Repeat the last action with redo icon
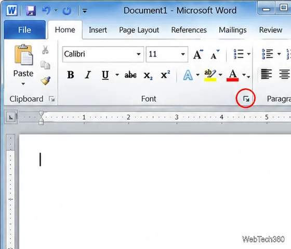This screenshot has height=249, width=291. tap(67, 11)
